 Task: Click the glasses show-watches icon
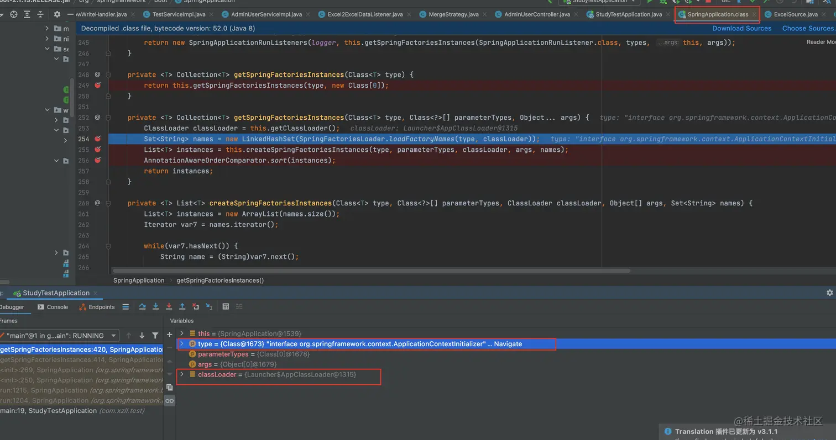170,401
